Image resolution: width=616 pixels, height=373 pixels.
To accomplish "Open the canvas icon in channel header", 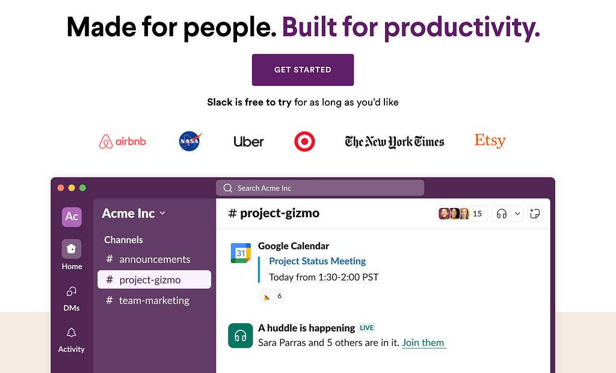I will (535, 214).
